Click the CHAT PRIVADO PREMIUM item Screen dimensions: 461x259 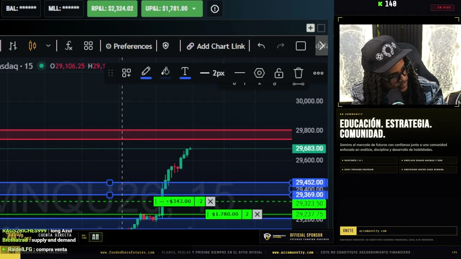click(368, 169)
